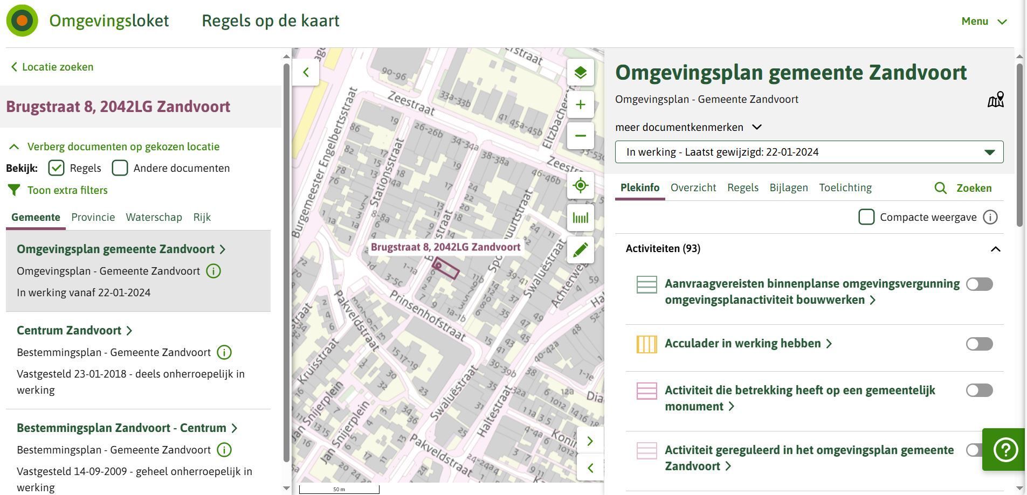Open Acculader in werking hebben details
The image size is (1027, 495).
coord(748,343)
